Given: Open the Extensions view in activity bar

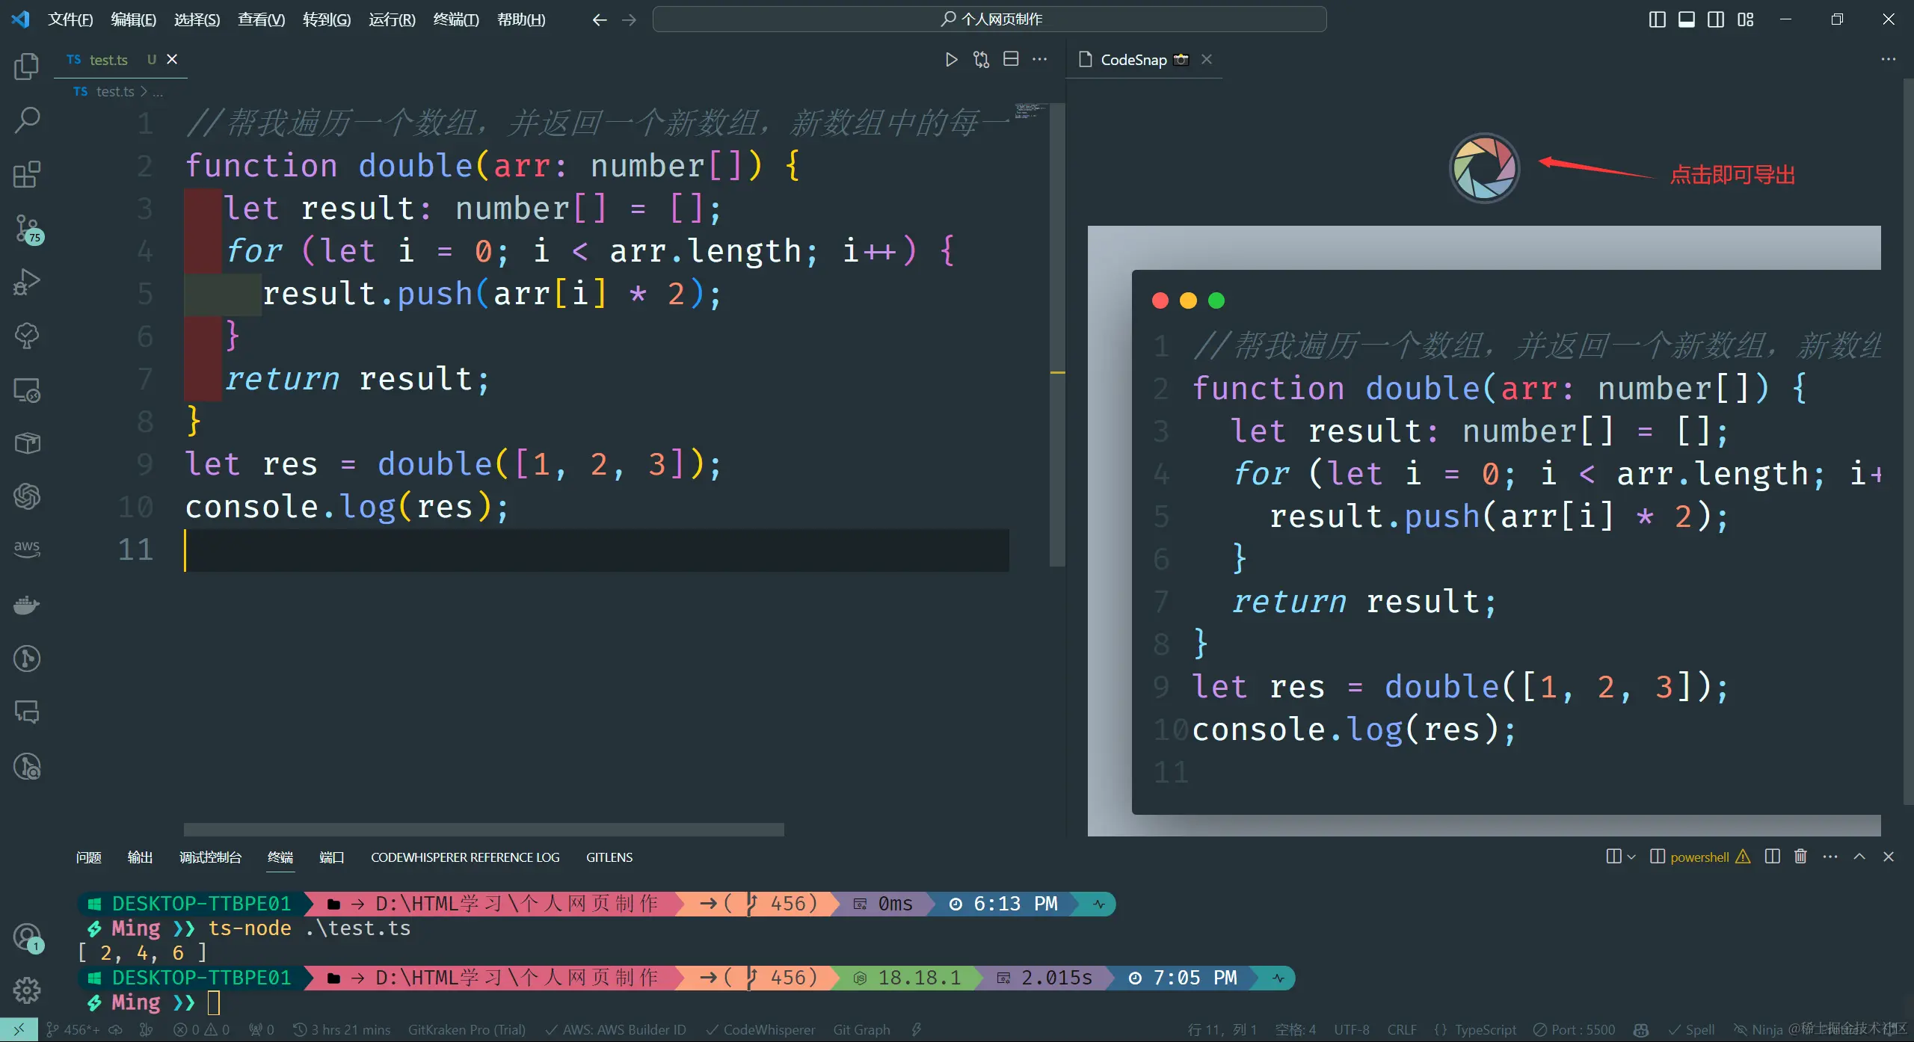Looking at the screenshot, I should (27, 174).
